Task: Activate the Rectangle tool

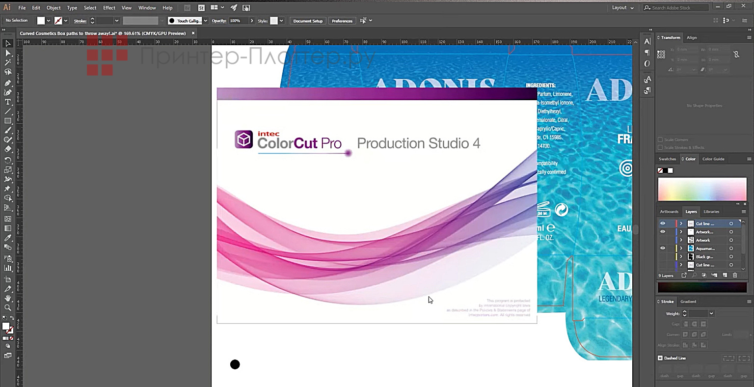Action: [x=7, y=121]
